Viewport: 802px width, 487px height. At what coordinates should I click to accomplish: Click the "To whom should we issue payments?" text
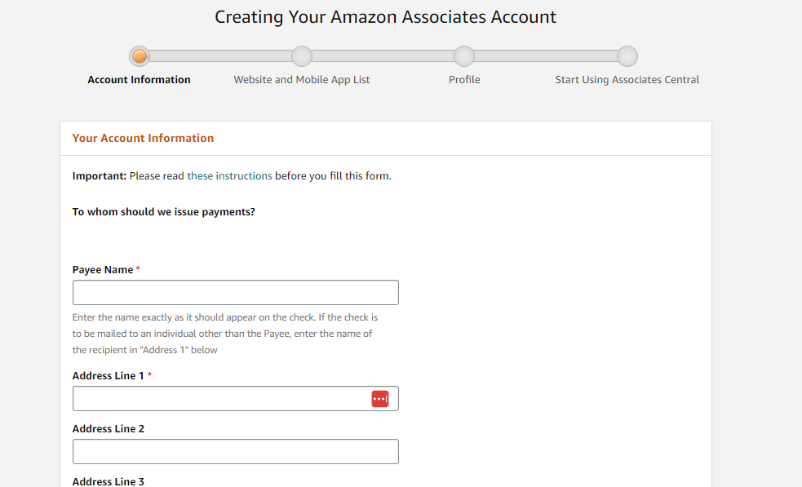pyautogui.click(x=163, y=212)
